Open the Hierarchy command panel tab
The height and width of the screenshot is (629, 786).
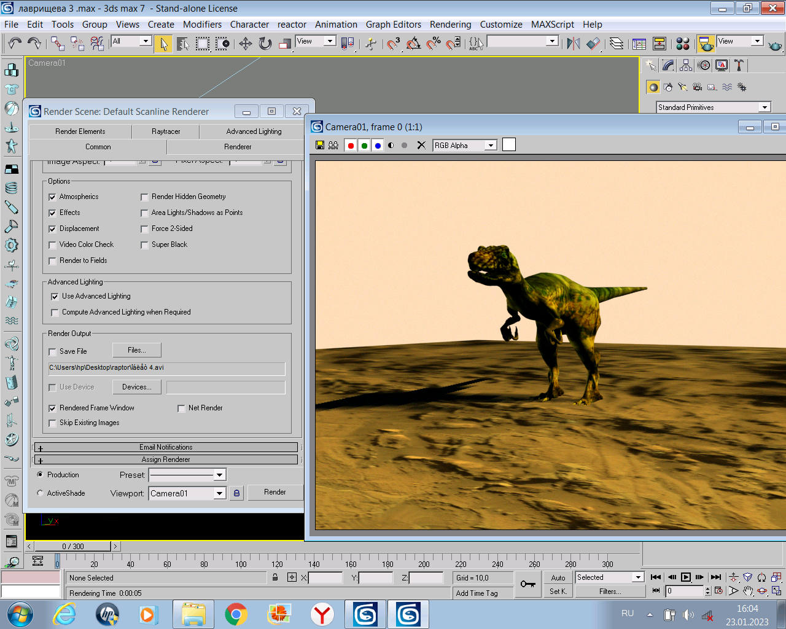pos(687,65)
